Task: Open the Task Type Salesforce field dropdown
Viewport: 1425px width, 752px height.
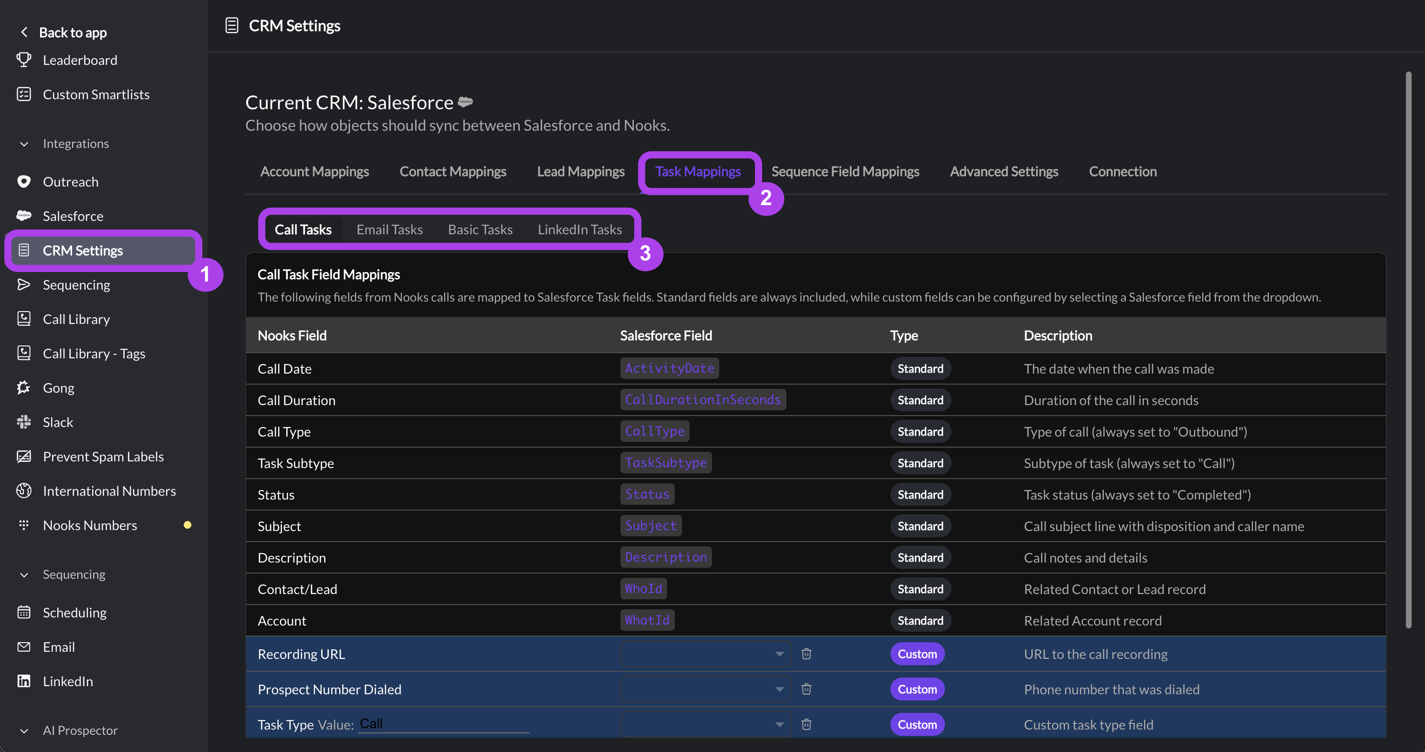Action: point(706,724)
